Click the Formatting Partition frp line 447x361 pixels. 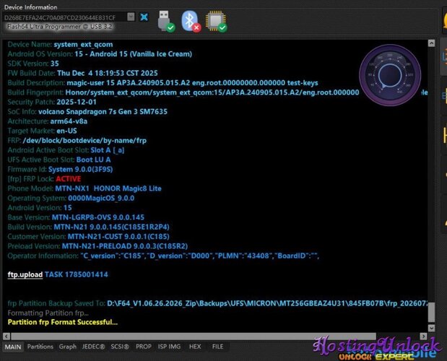point(48,313)
